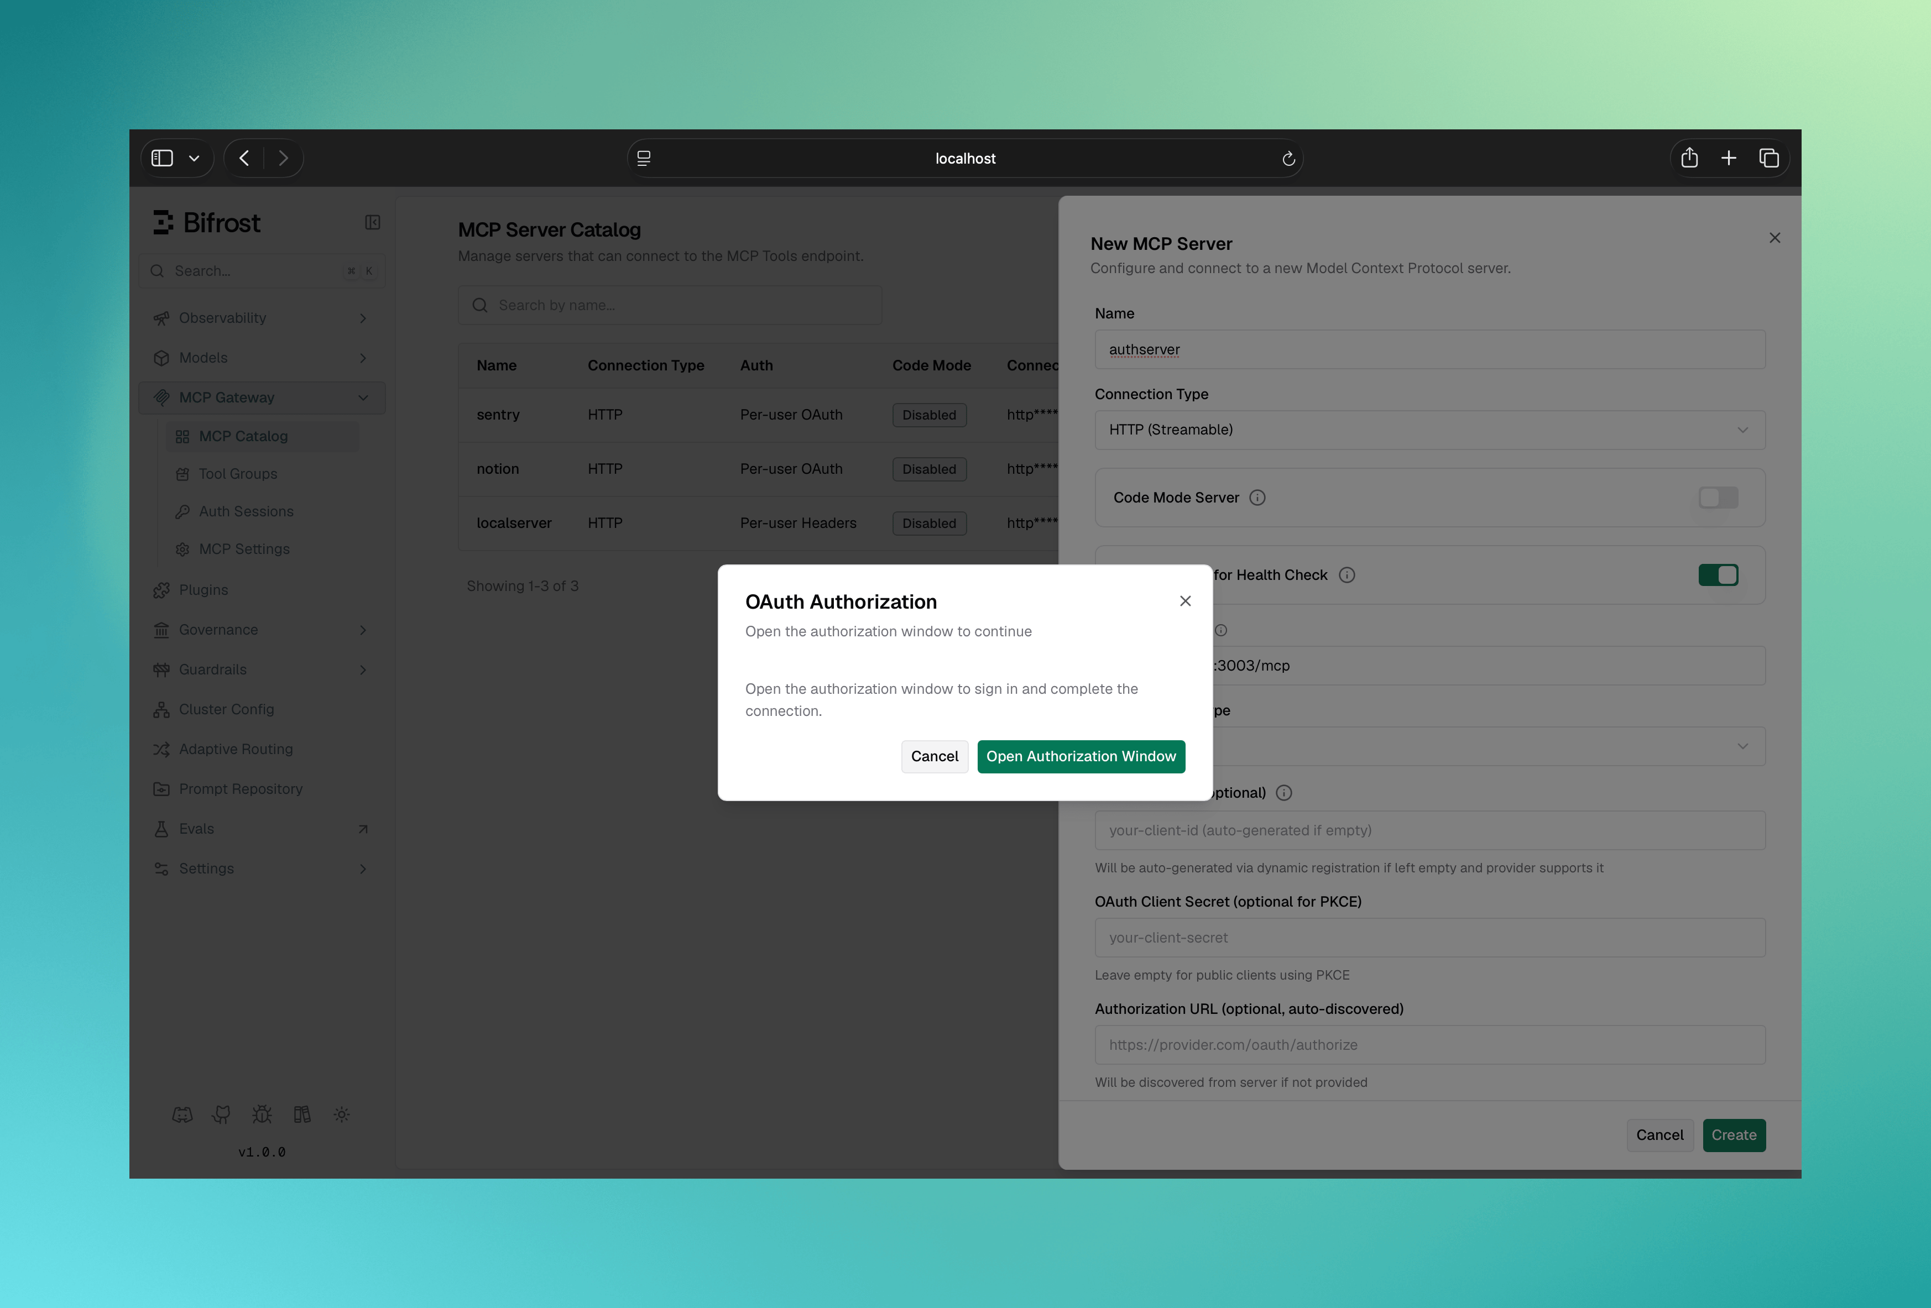
Task: Open Safari tab group dropdown chevron
Action: (195, 158)
